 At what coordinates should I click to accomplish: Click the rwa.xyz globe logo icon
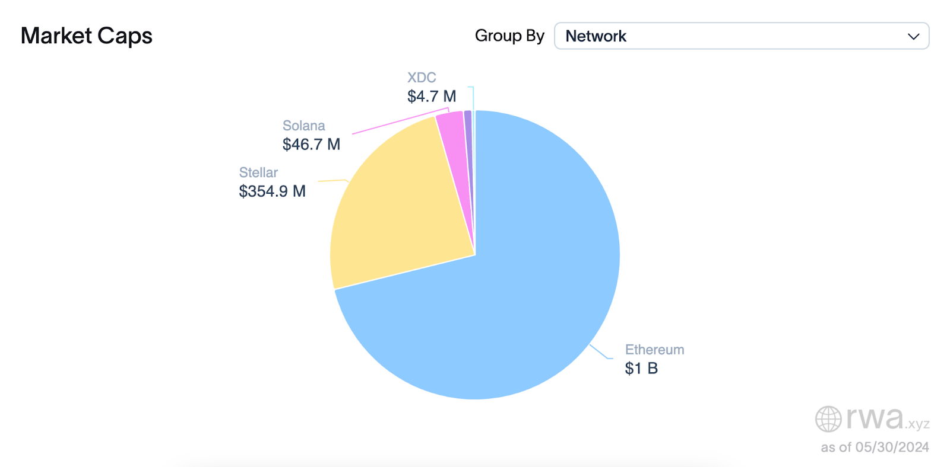828,419
